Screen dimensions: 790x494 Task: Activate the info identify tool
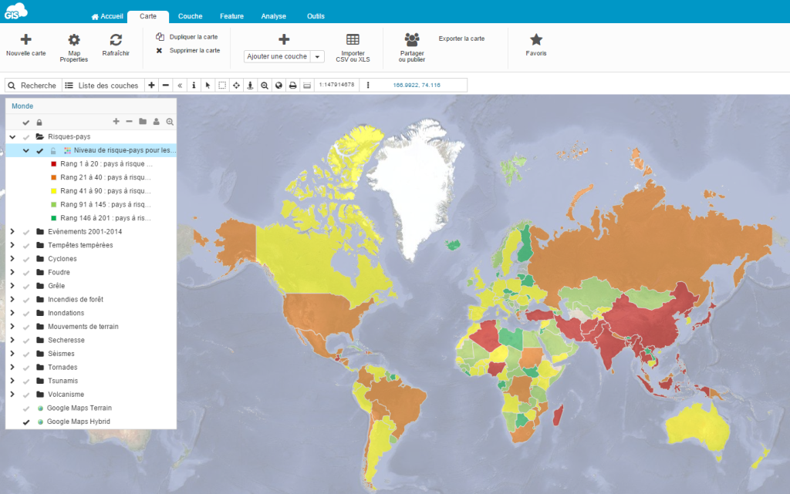194,86
